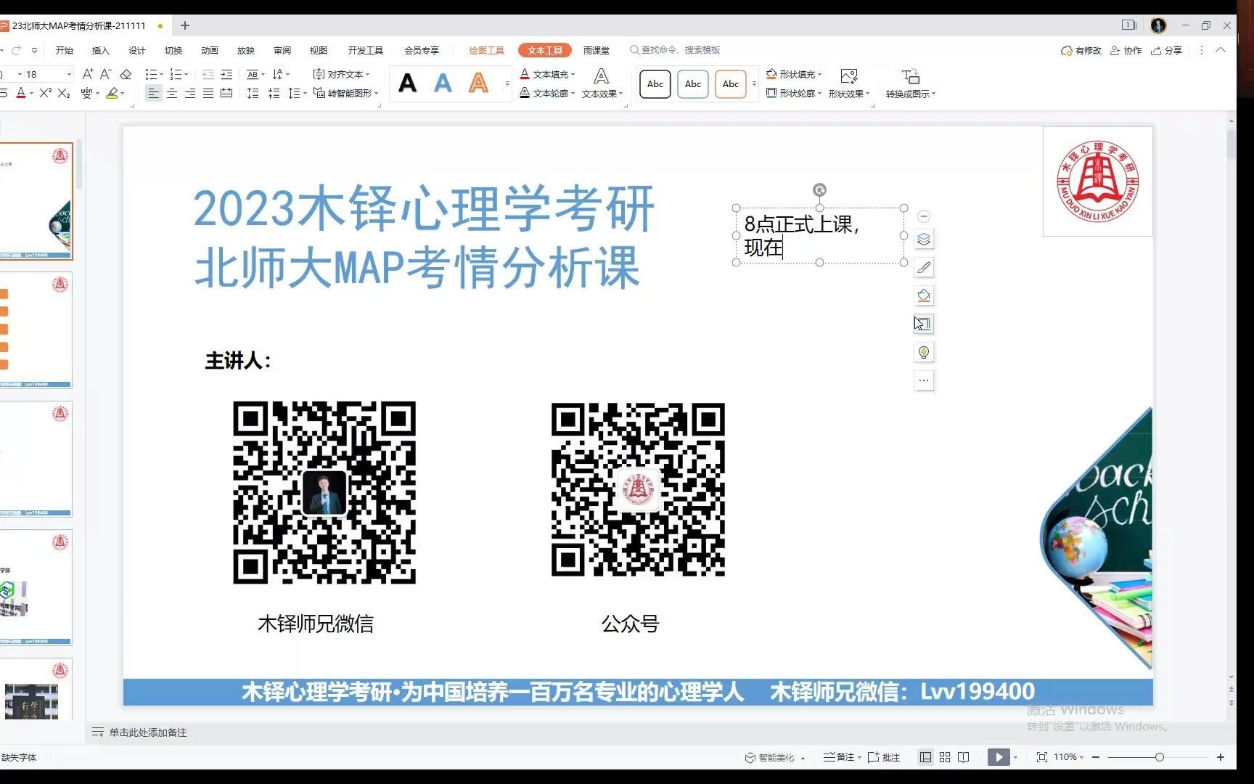Collapse the ribbon with chevron
1254x784 pixels.
coord(1221,50)
